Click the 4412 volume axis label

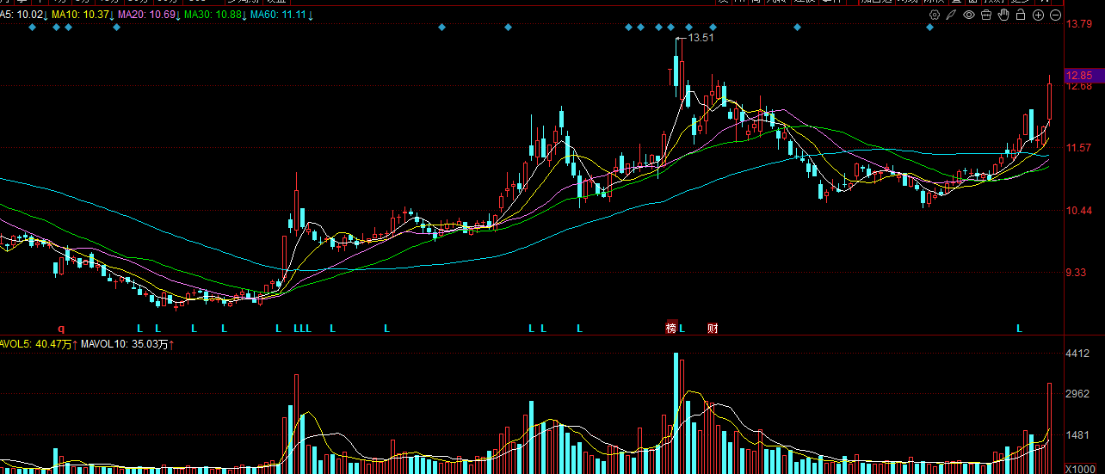coord(1078,354)
